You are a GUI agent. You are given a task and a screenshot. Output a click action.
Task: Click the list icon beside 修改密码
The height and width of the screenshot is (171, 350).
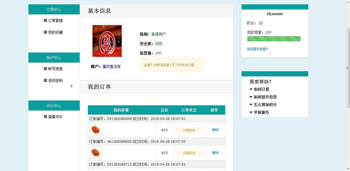(45, 81)
